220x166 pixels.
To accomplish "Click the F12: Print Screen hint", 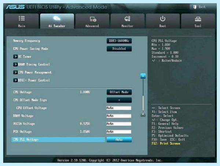I will point(166,143).
